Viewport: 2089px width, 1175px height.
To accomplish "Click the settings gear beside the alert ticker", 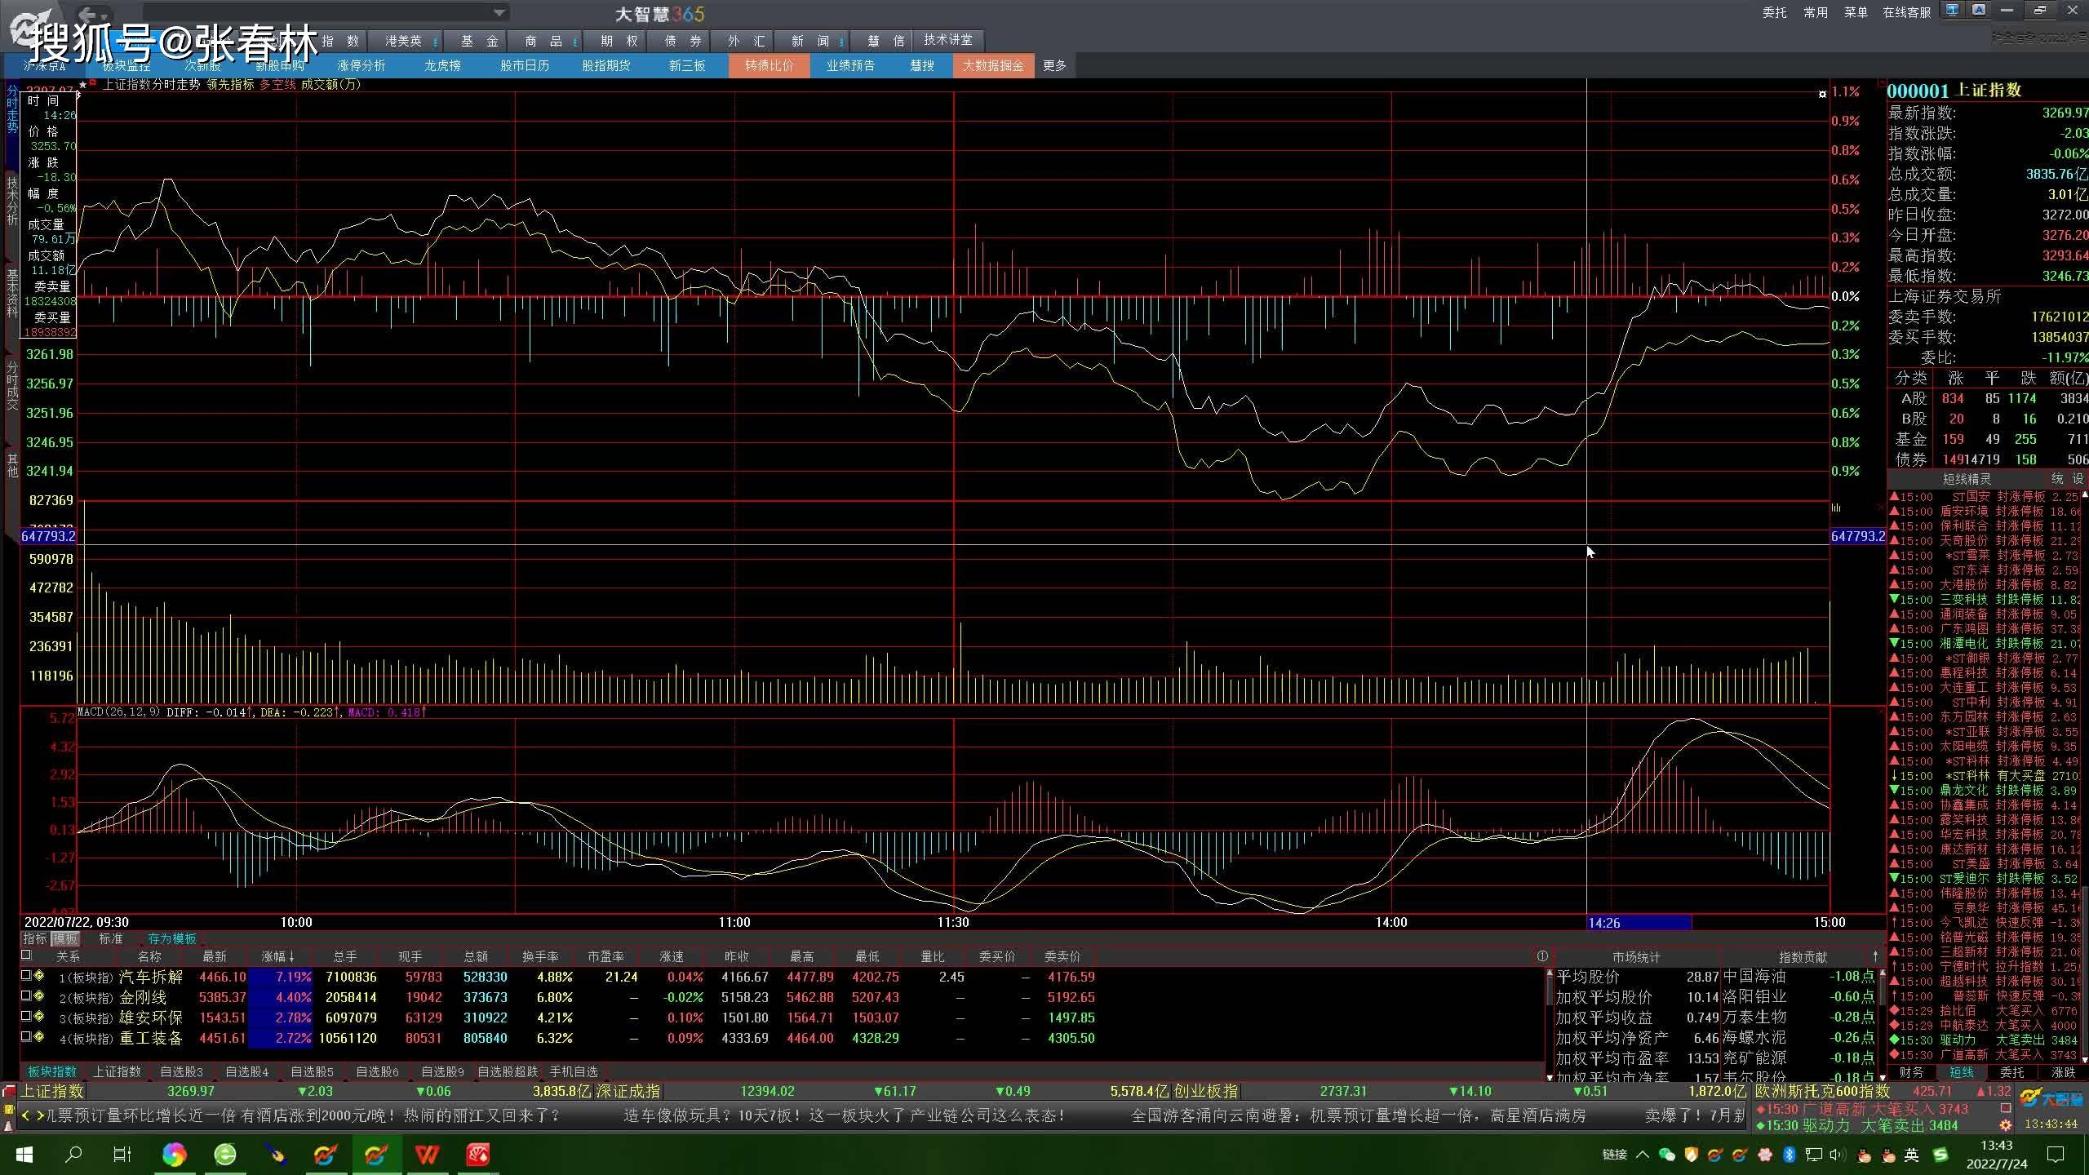I will click(2006, 1125).
